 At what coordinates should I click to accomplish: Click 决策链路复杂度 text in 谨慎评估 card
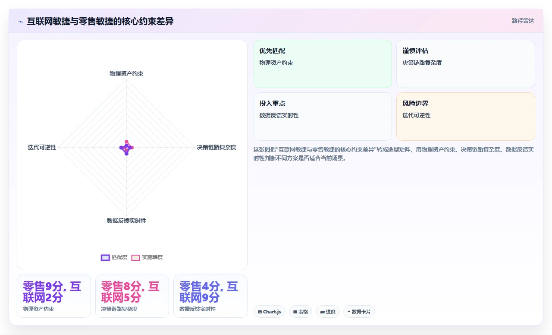[x=422, y=63]
